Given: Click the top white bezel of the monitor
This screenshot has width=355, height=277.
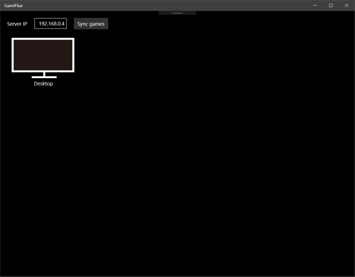Looking at the screenshot, I should click(x=43, y=39).
